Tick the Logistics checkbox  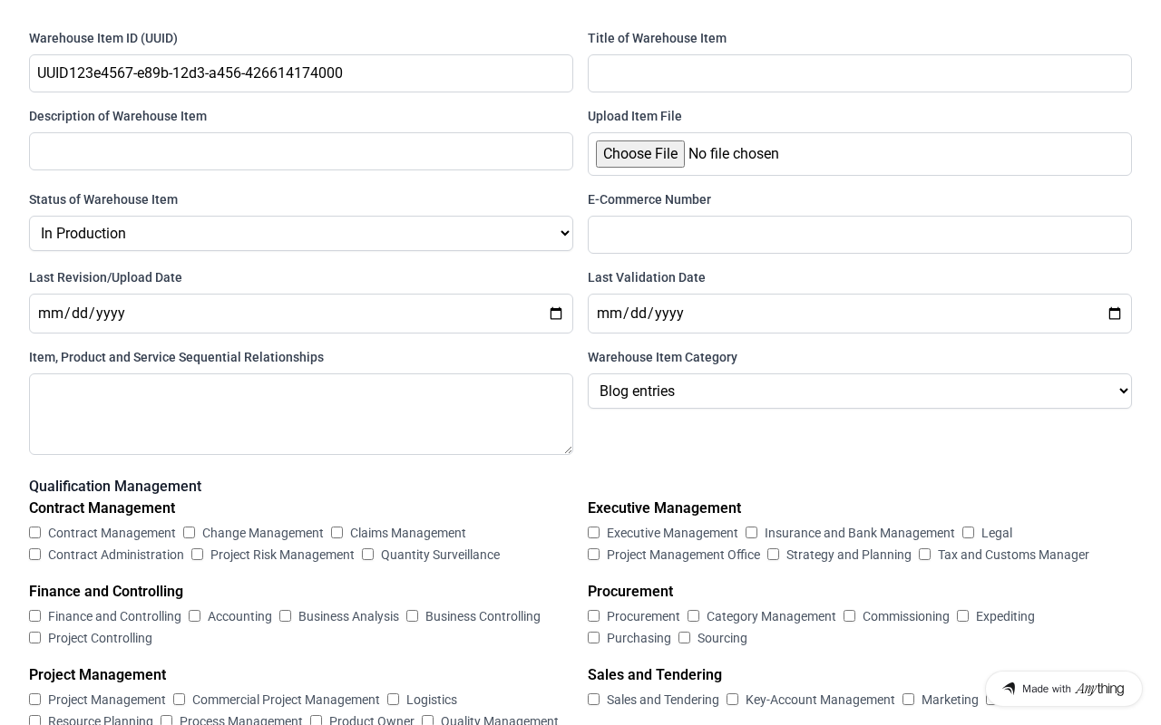[x=394, y=700]
